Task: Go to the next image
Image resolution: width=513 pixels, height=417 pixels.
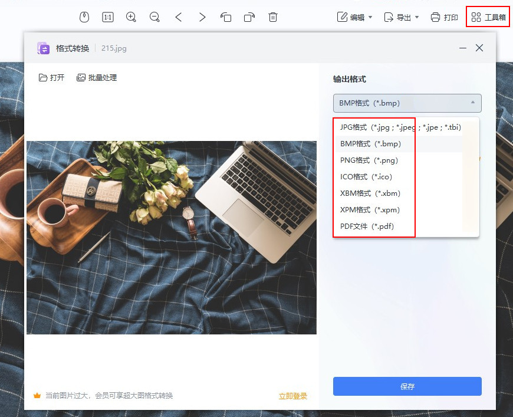Action: coord(202,17)
